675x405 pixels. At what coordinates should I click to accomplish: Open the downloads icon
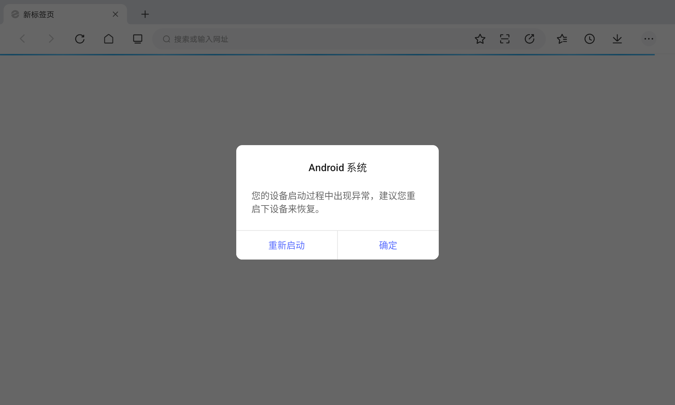click(x=617, y=39)
